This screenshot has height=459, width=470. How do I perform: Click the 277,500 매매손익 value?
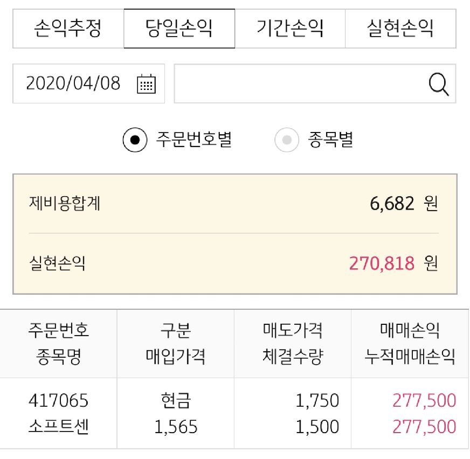(x=424, y=401)
